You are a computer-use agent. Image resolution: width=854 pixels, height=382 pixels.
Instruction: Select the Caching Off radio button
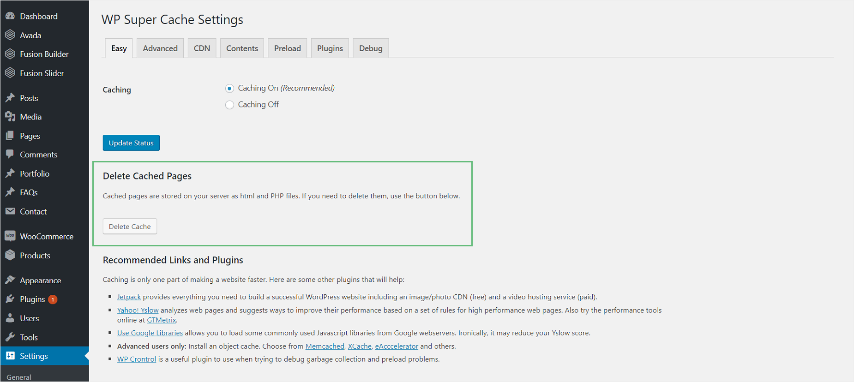point(229,105)
